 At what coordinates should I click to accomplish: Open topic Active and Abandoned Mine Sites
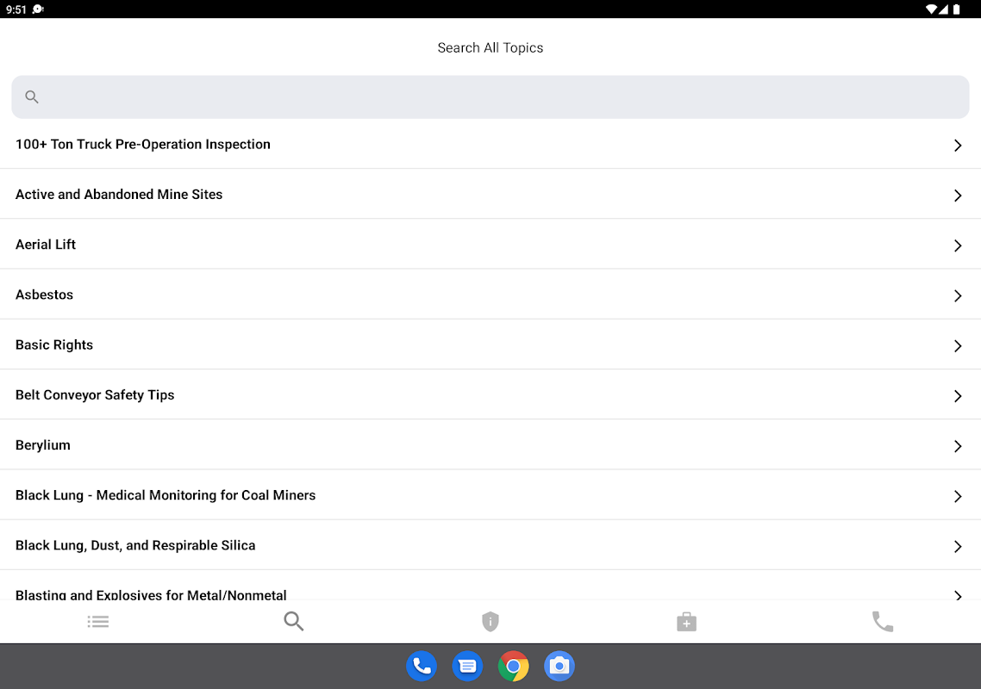pos(491,195)
